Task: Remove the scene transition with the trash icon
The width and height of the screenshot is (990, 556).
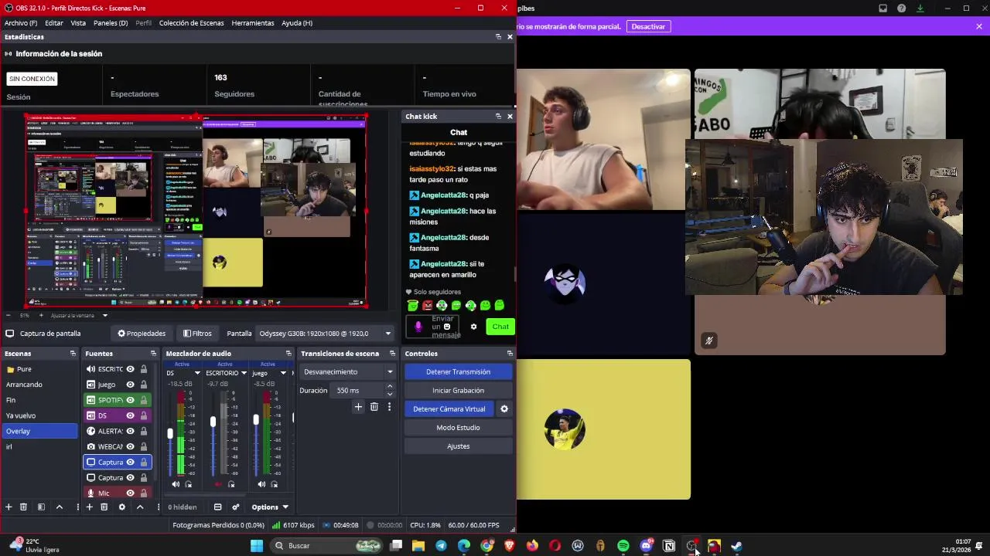Action: click(x=374, y=406)
